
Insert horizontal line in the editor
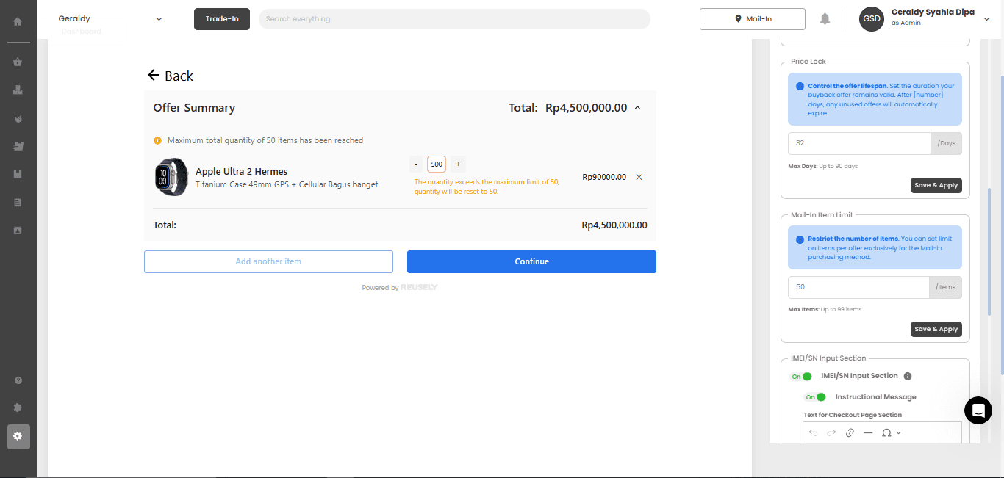pos(868,432)
